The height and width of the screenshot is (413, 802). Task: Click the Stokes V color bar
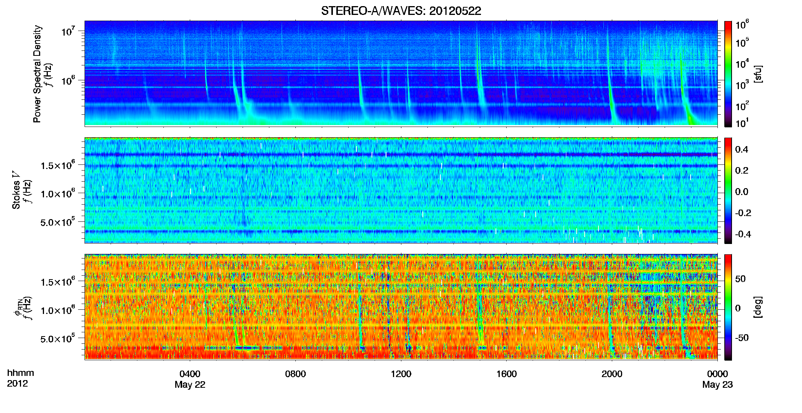pyautogui.click(x=728, y=190)
